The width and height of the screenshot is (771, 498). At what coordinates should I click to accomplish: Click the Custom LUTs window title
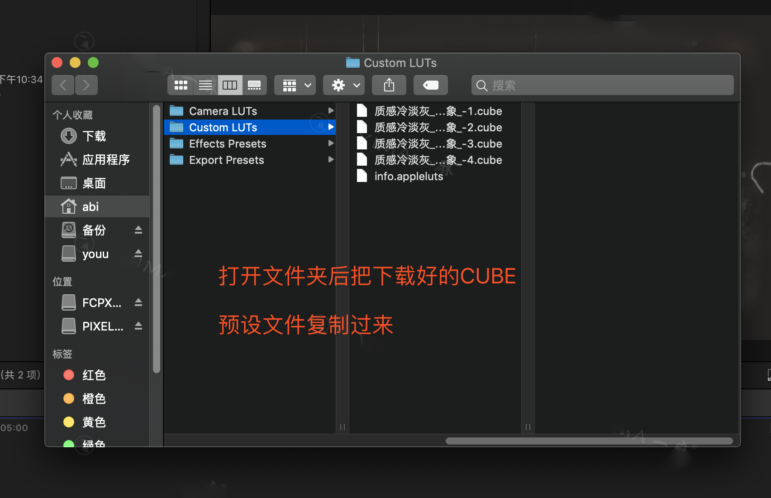(400, 63)
